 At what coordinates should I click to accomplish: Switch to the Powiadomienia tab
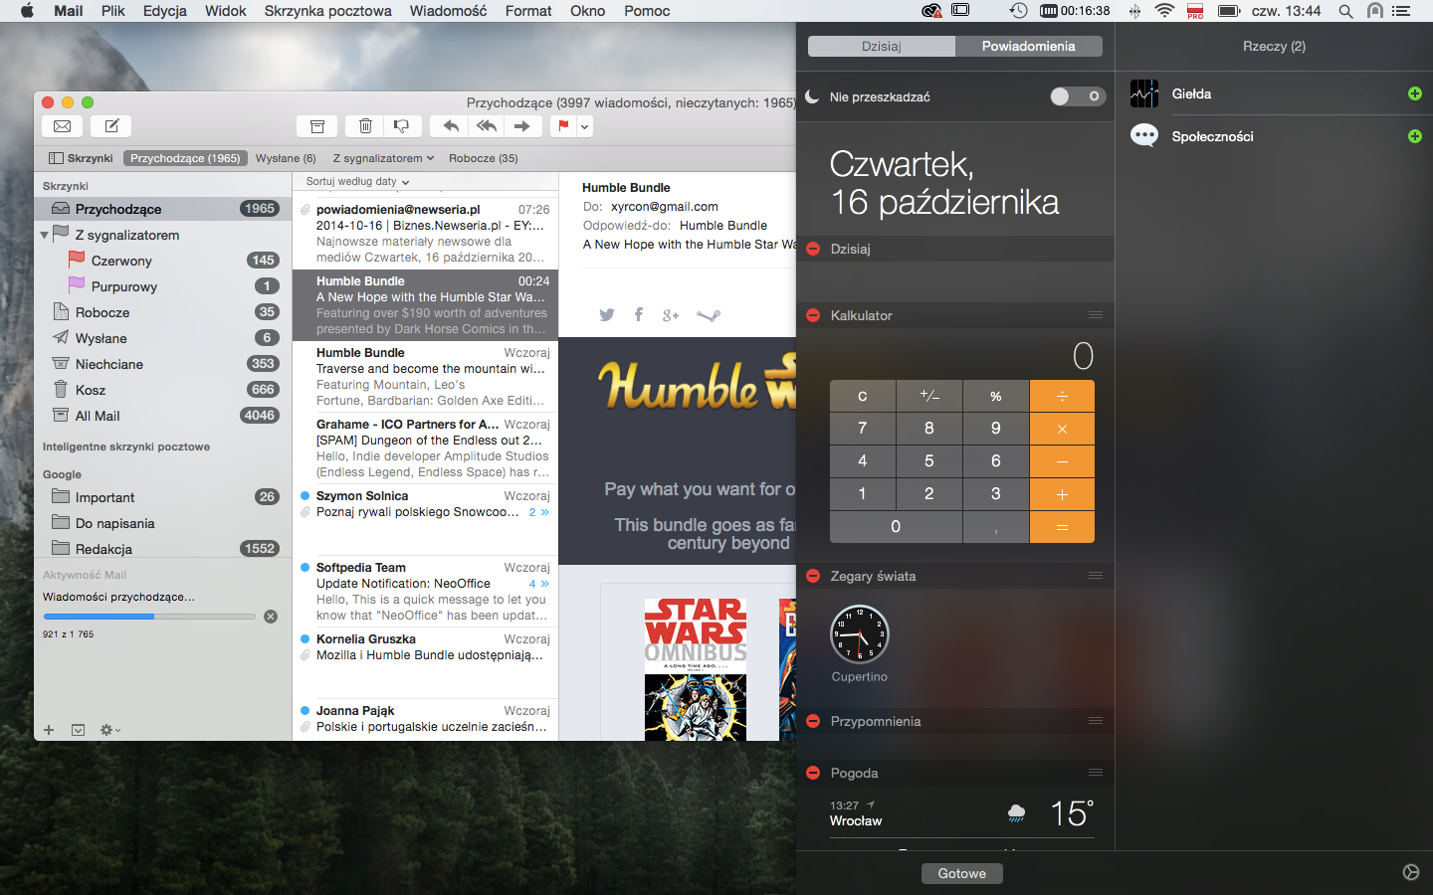click(1029, 47)
